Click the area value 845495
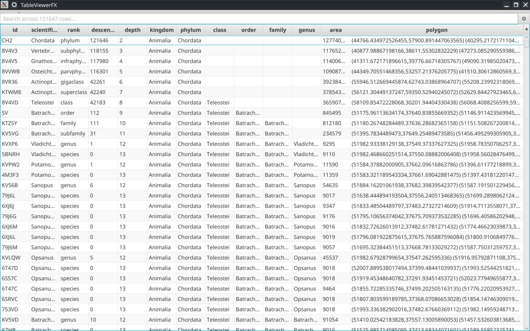 336,113
